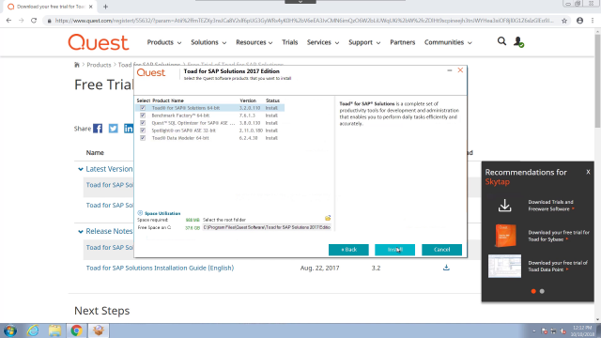Click root folder path input field

(x=267, y=227)
